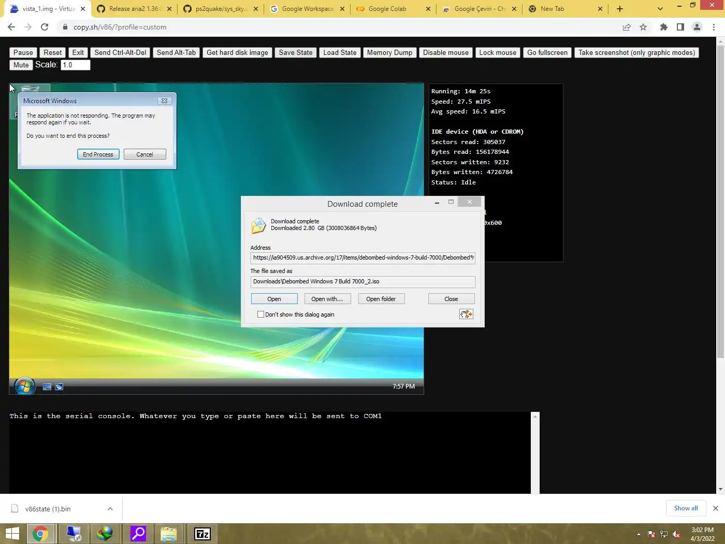Click the Open folder button
The image size is (725, 544).
coord(381,299)
